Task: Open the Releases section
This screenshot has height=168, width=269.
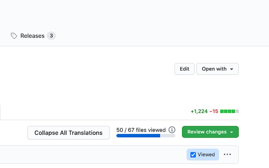Action: [x=32, y=36]
